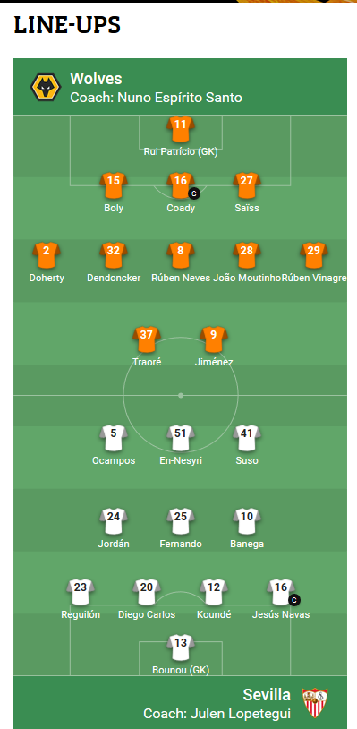Click Jiménez's number 9 shirt icon
This screenshot has width=357, height=729.
point(214,339)
